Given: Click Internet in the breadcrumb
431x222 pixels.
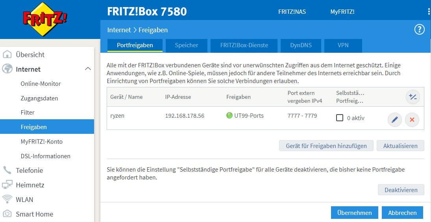Looking at the screenshot, I should (x=119, y=30).
